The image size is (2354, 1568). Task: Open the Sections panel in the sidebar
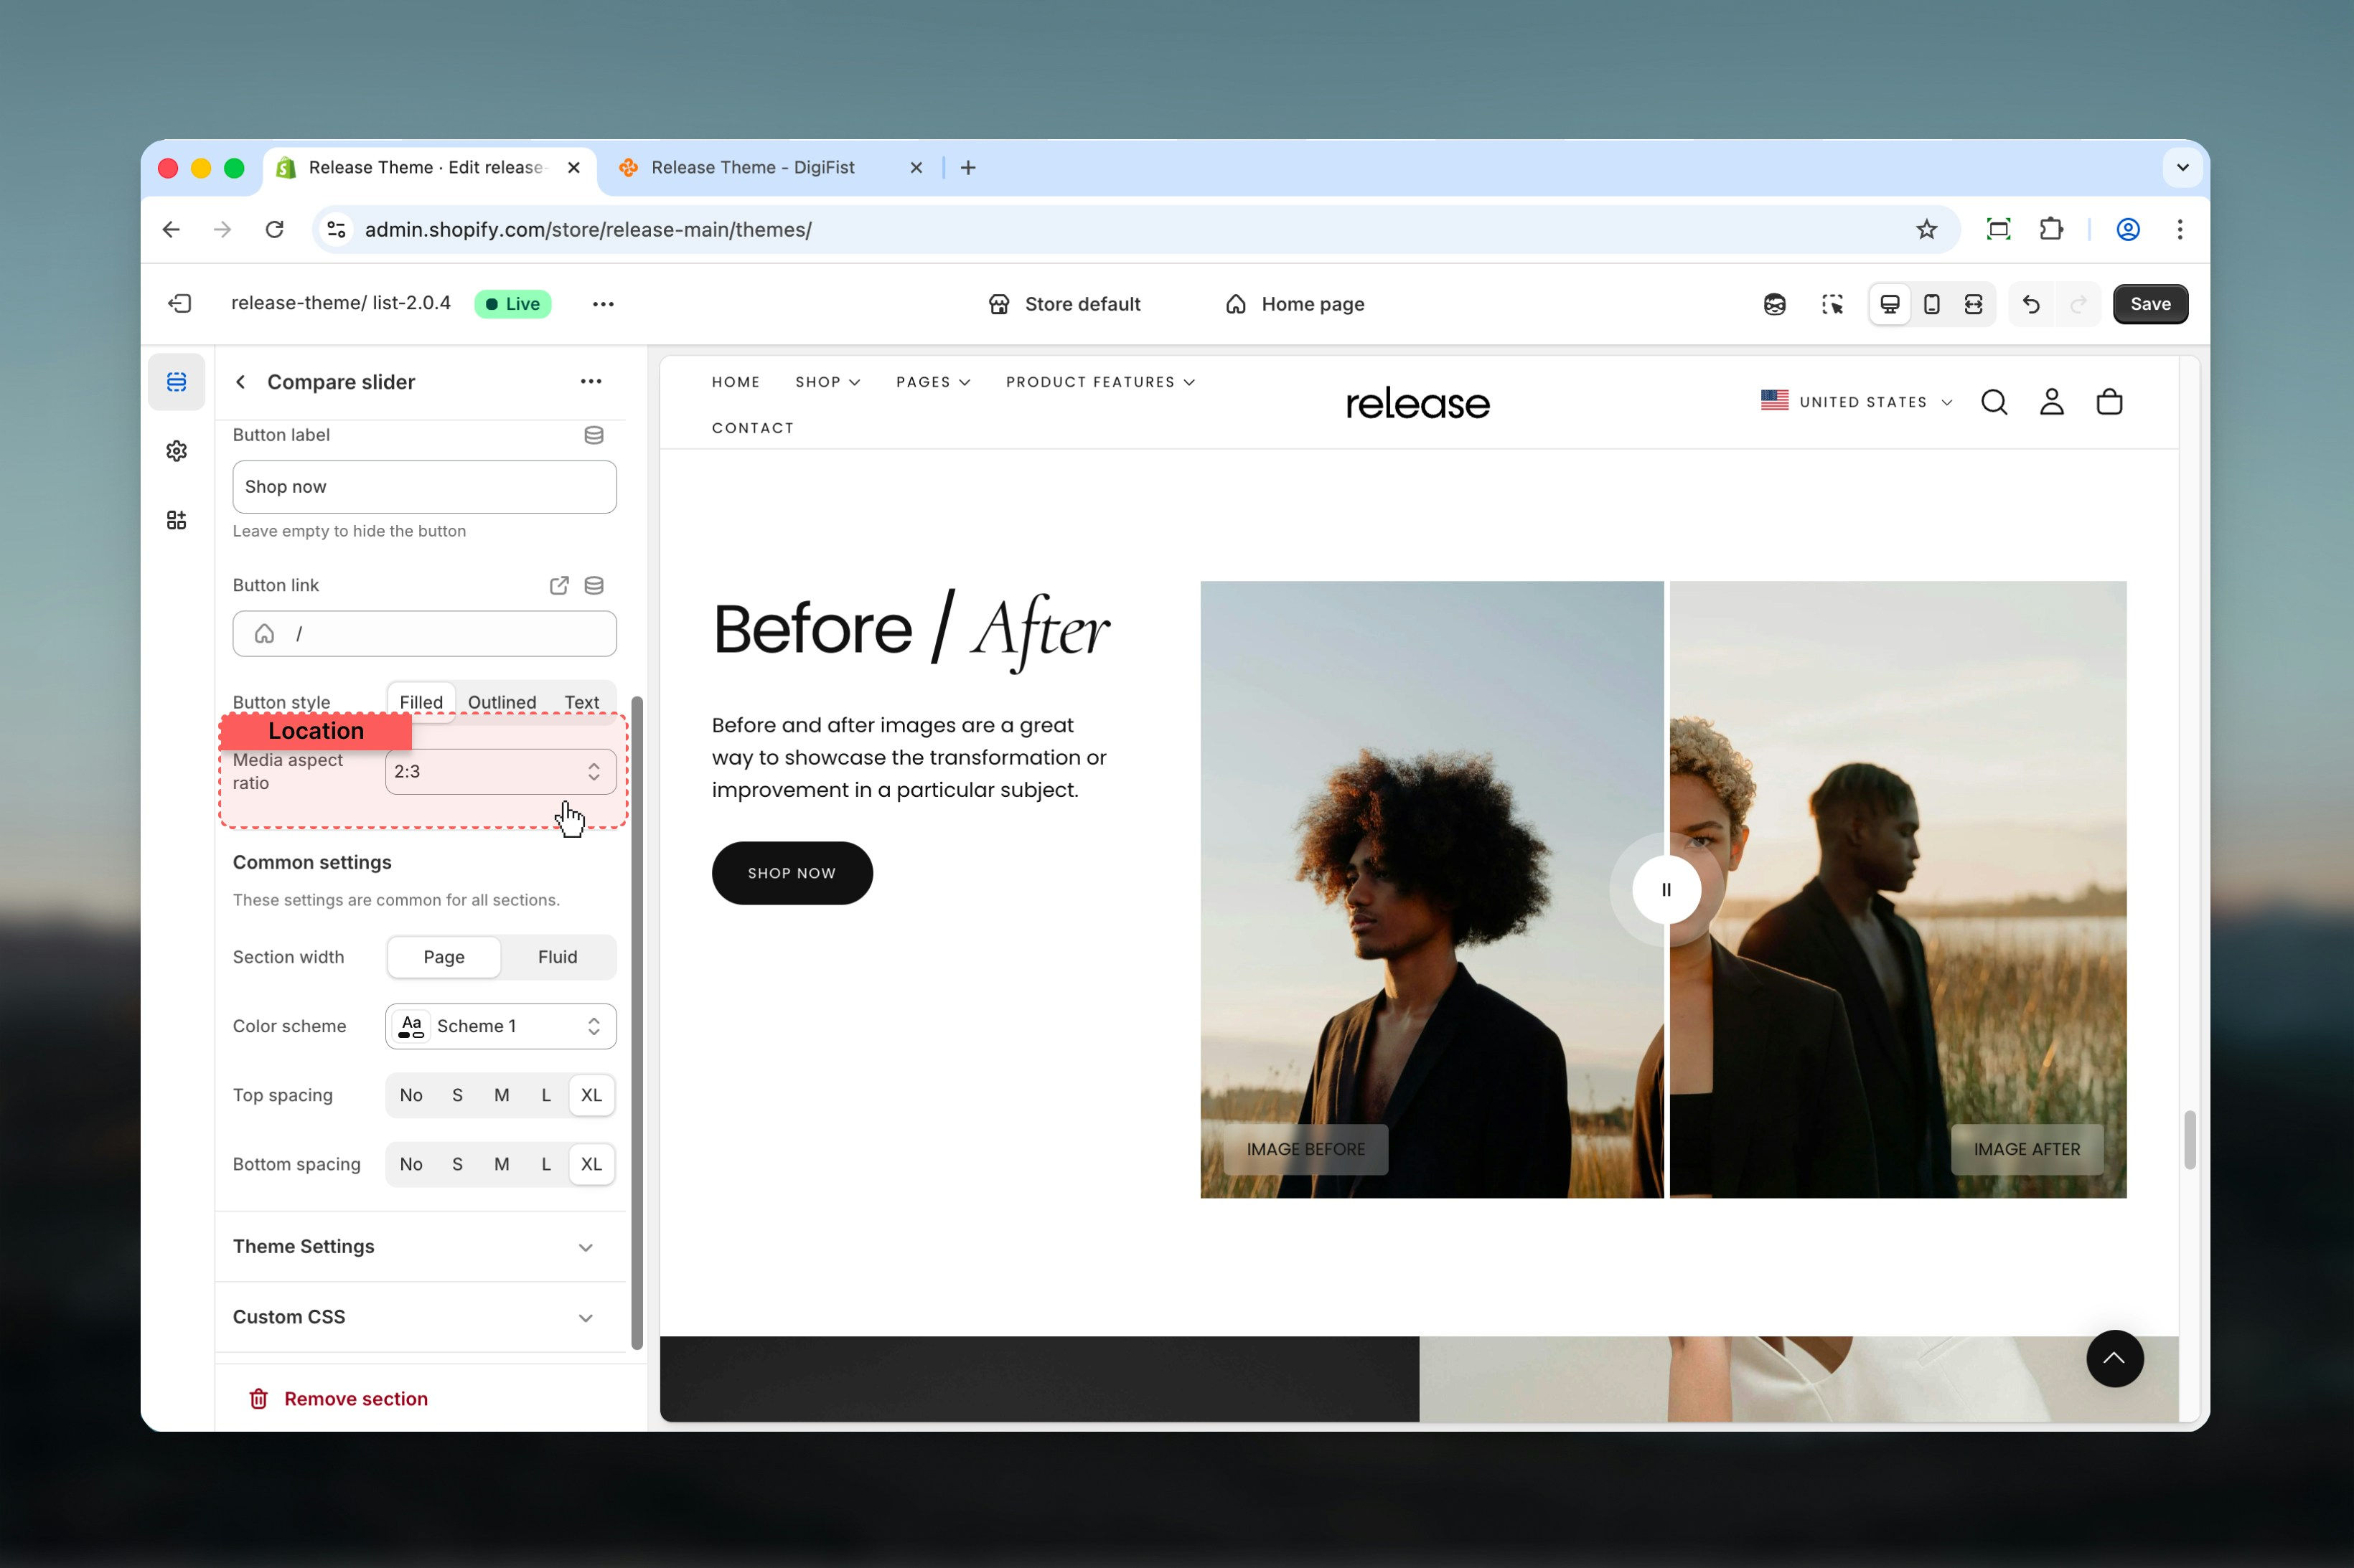pyautogui.click(x=176, y=381)
